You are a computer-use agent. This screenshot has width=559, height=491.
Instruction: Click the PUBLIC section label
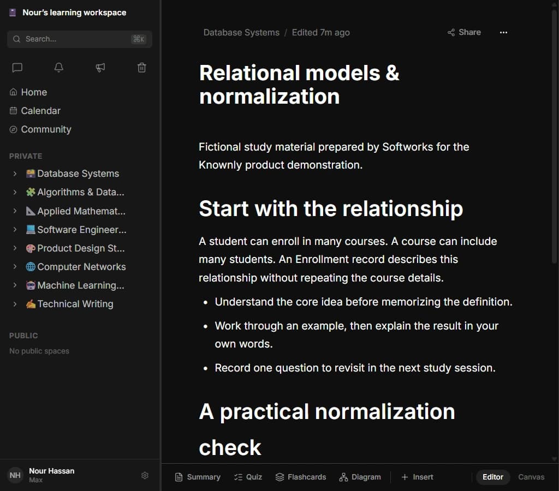pos(23,336)
